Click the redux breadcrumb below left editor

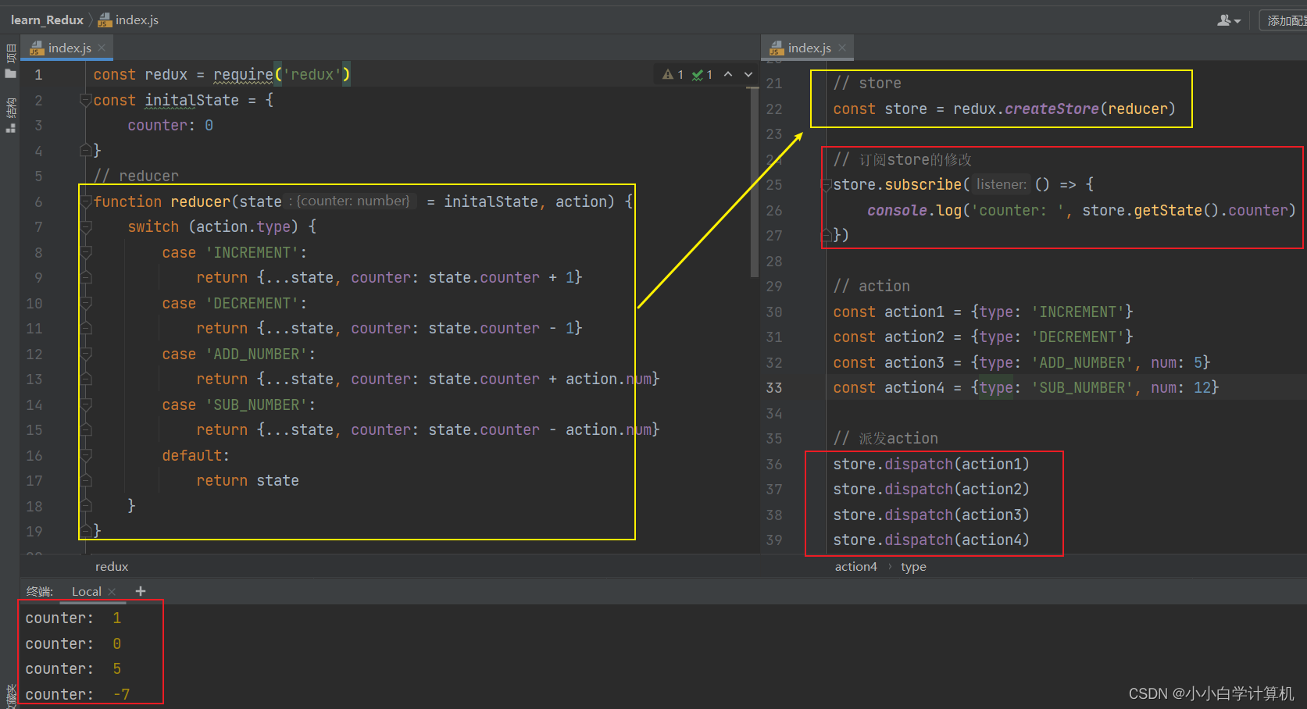click(112, 567)
